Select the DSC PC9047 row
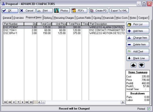The width and height of the screenshot is (153, 112). pyautogui.click(x=64, y=27)
